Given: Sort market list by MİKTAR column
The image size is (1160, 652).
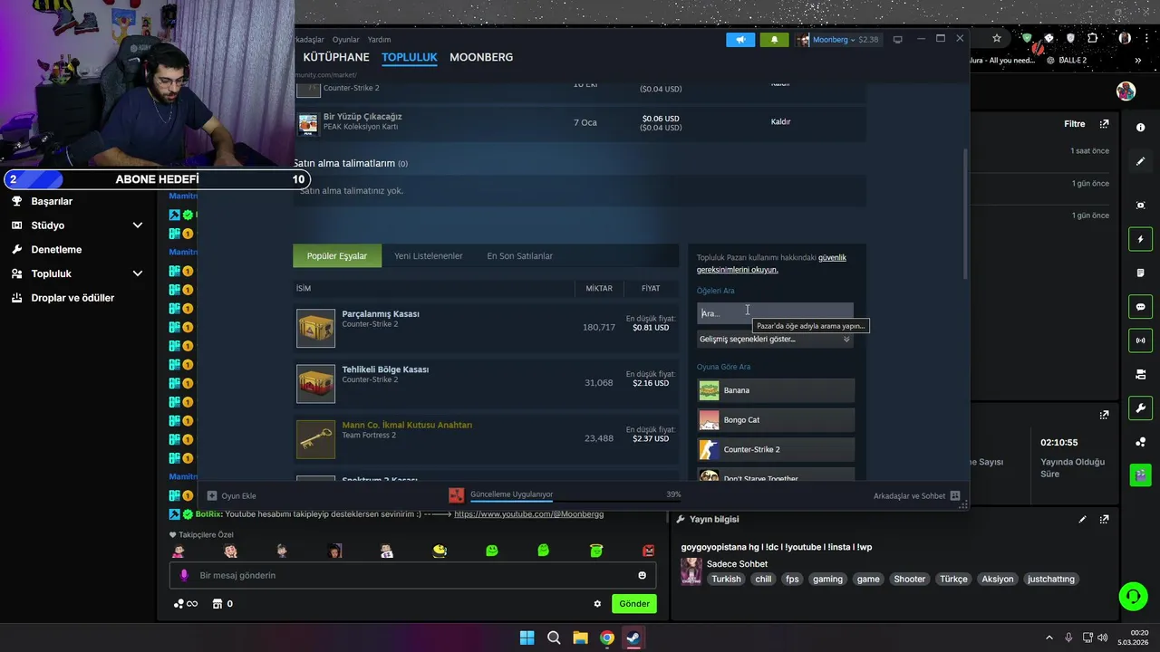Looking at the screenshot, I should point(599,289).
